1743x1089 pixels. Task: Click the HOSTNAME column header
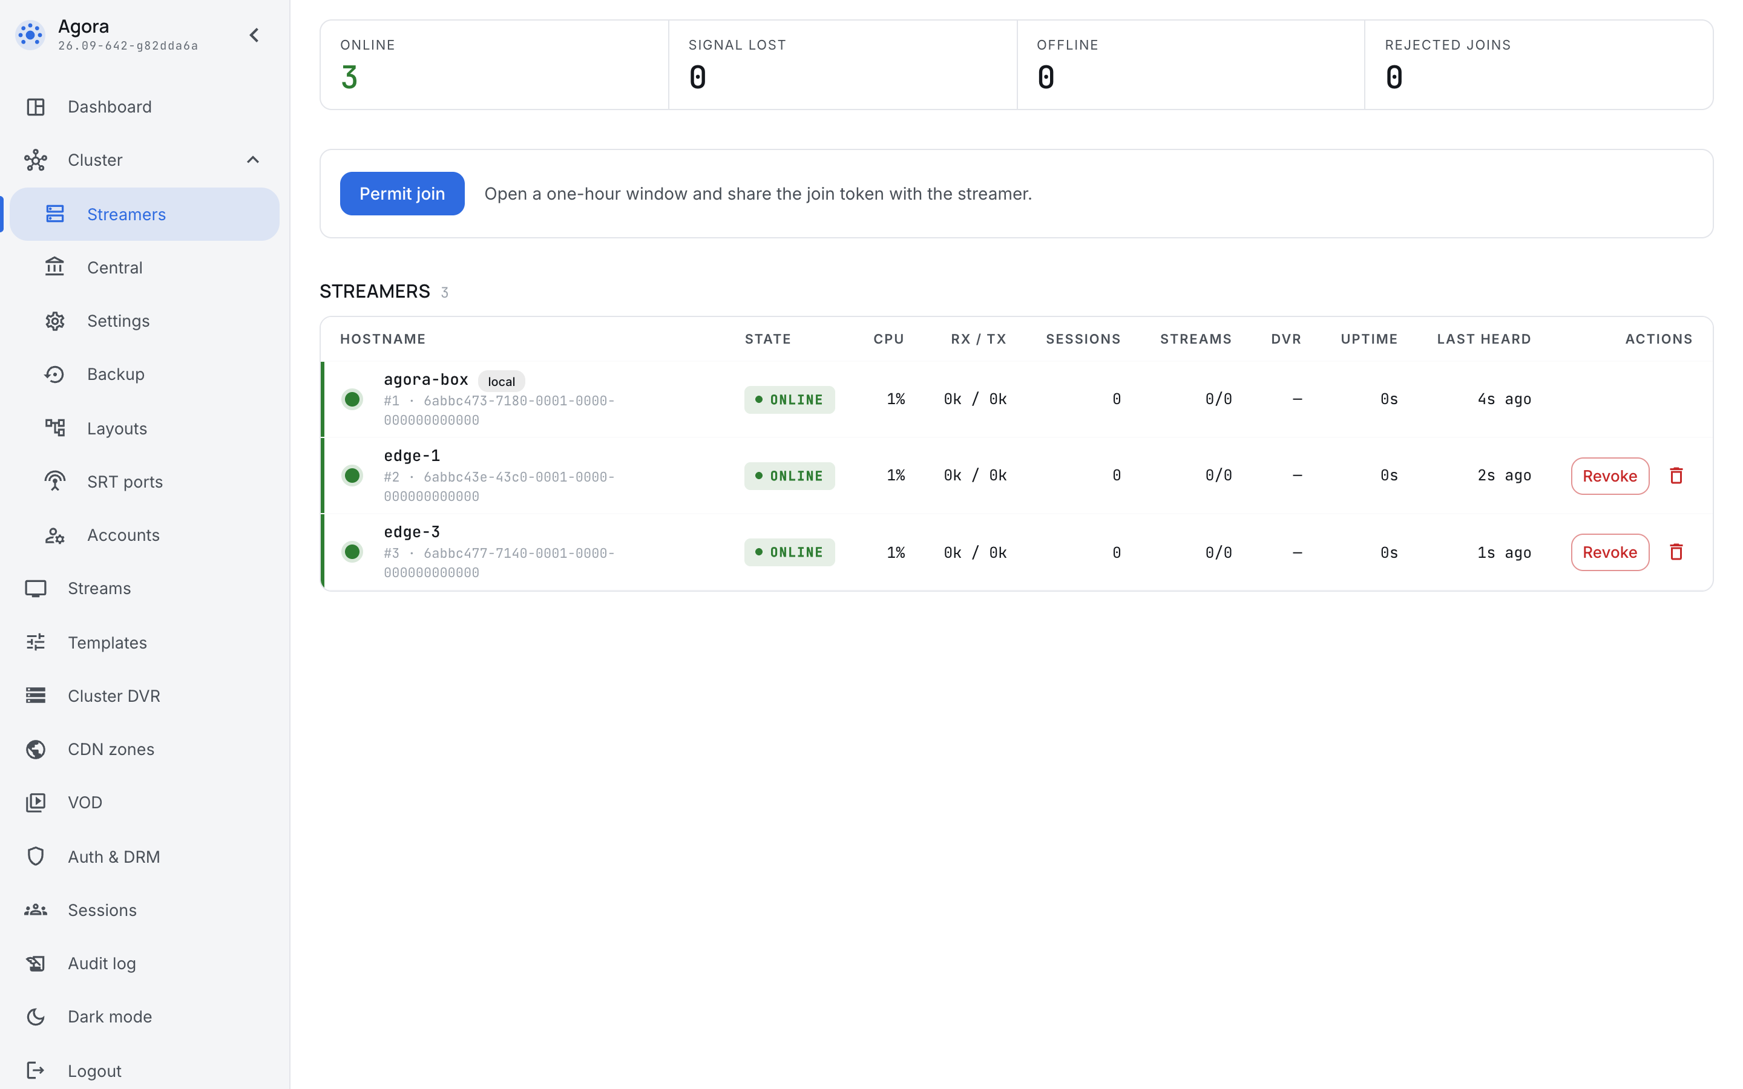(382, 339)
